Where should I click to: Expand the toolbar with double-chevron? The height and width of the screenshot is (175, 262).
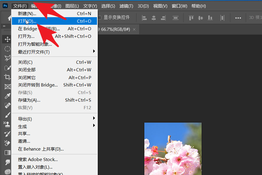click(4, 26)
